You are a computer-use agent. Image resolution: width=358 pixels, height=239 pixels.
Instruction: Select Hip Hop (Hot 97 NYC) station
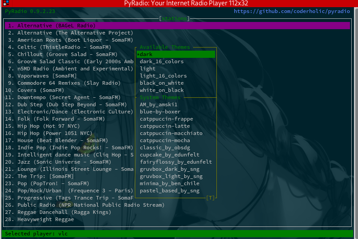pos(43,126)
